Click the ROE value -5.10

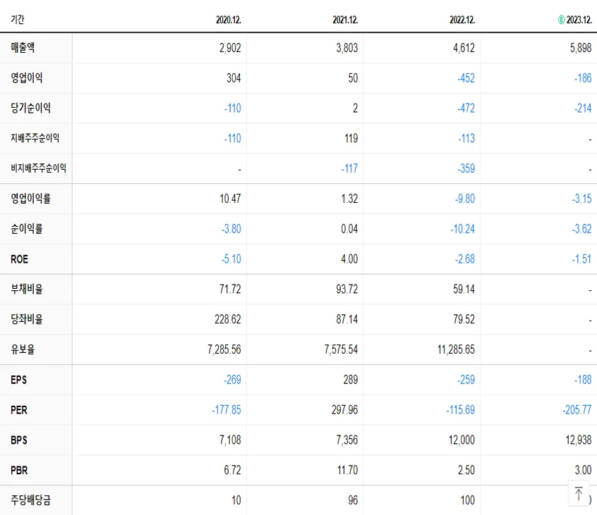[231, 259]
